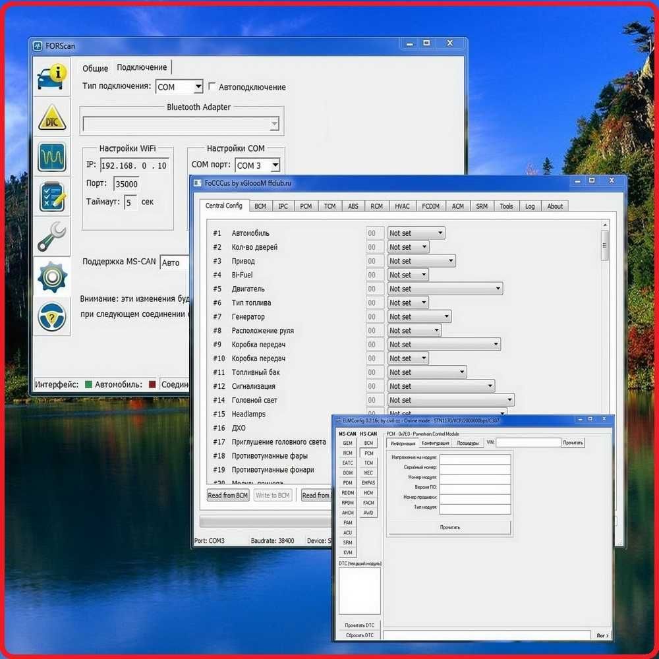Select the FACM module in ELMConfig
This screenshot has width=659, height=659.
pos(368,503)
